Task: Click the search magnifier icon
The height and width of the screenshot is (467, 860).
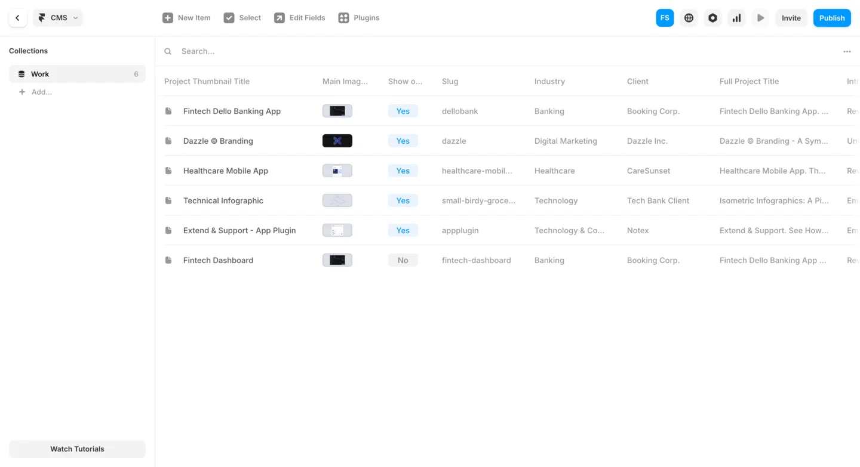Action: 167,51
